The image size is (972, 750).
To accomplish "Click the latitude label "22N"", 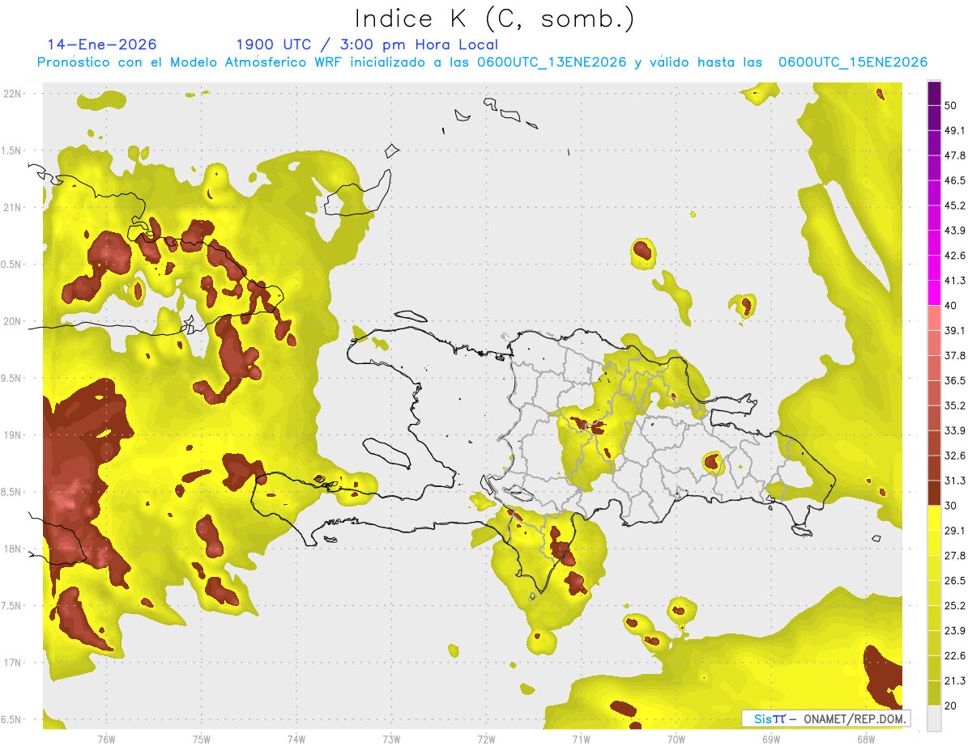I will pos(12,93).
